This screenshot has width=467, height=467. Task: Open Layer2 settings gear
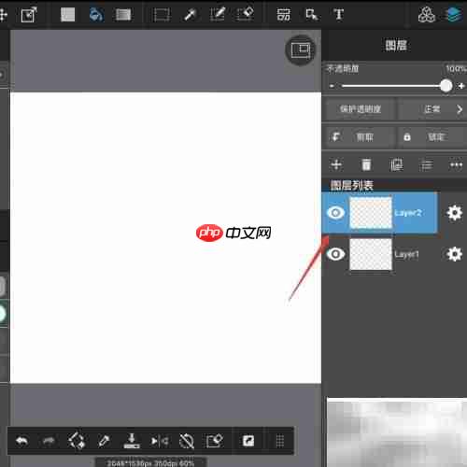[x=454, y=213]
